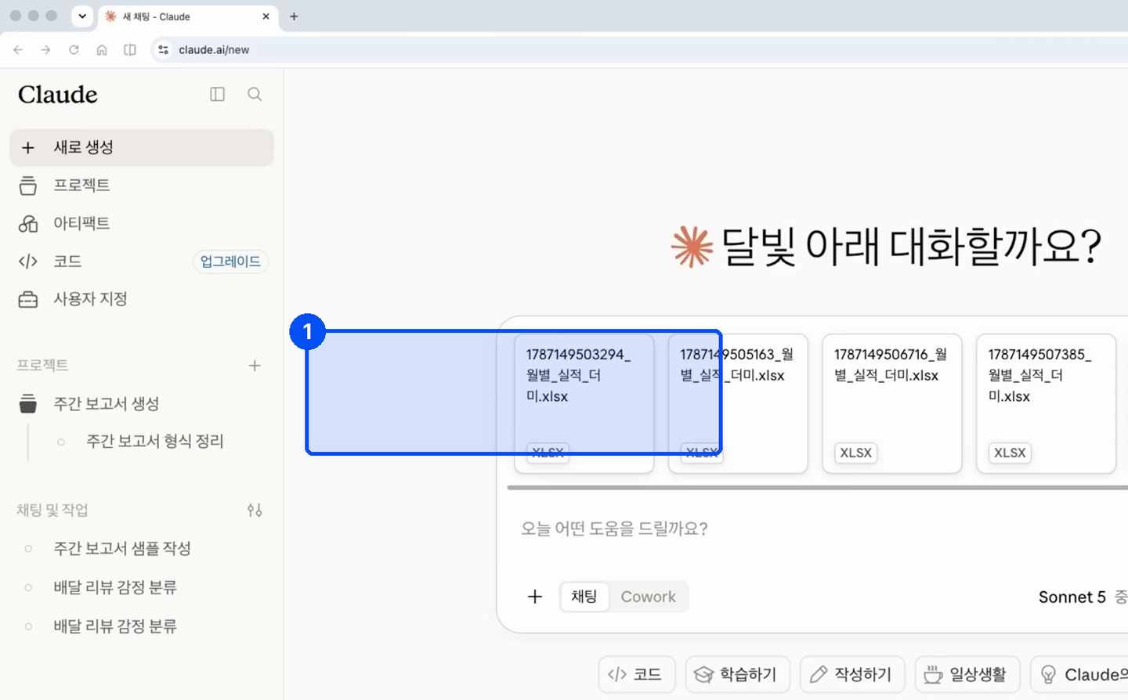This screenshot has width=1128, height=700.
Task: Click the 업그레이드 badge
Action: coord(230,262)
